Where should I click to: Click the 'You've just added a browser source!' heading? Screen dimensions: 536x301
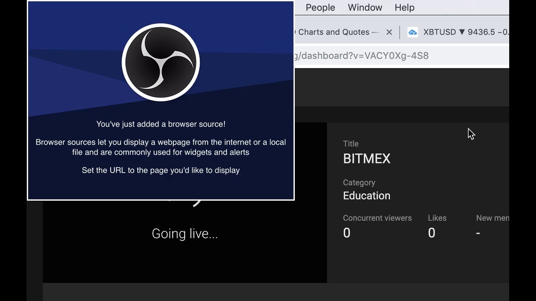pyautogui.click(x=161, y=124)
